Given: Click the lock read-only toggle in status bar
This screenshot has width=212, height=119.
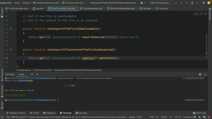Looking at the screenshot, I should 199,117.
